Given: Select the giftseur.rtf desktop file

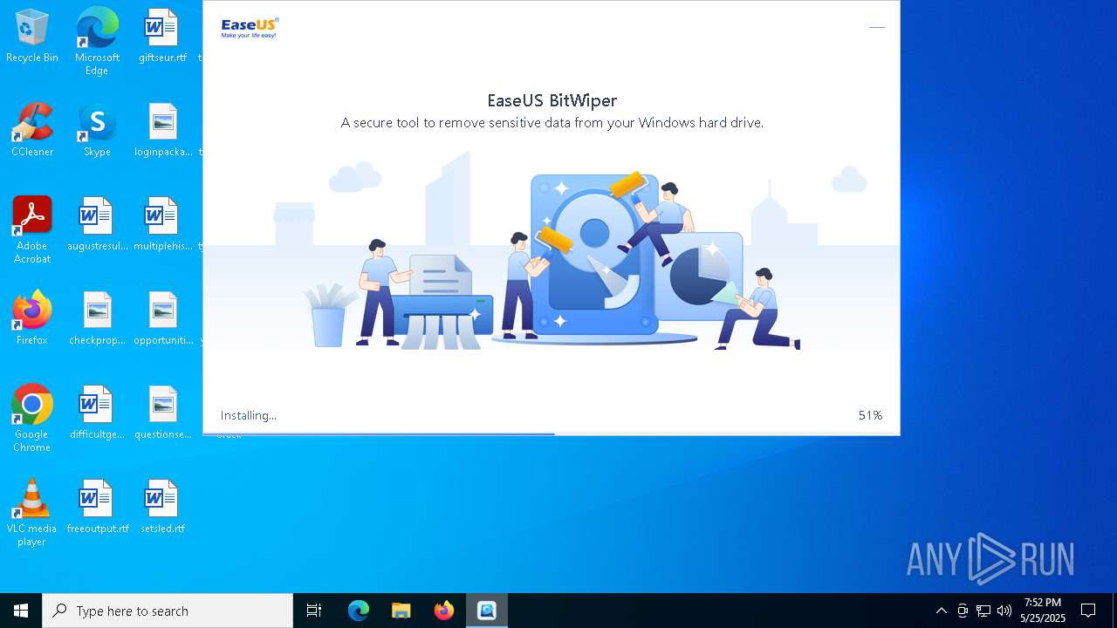Looking at the screenshot, I should tap(162, 37).
